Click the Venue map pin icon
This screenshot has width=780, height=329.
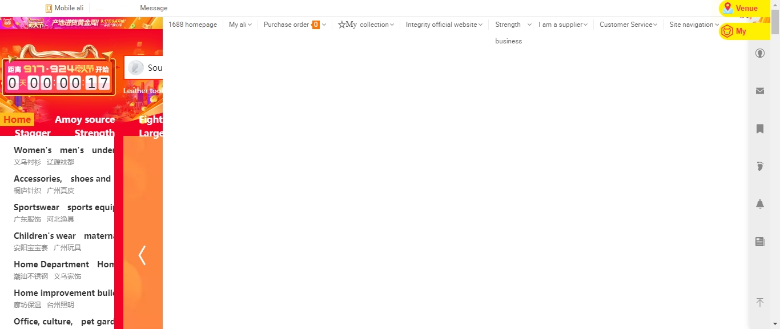click(727, 8)
